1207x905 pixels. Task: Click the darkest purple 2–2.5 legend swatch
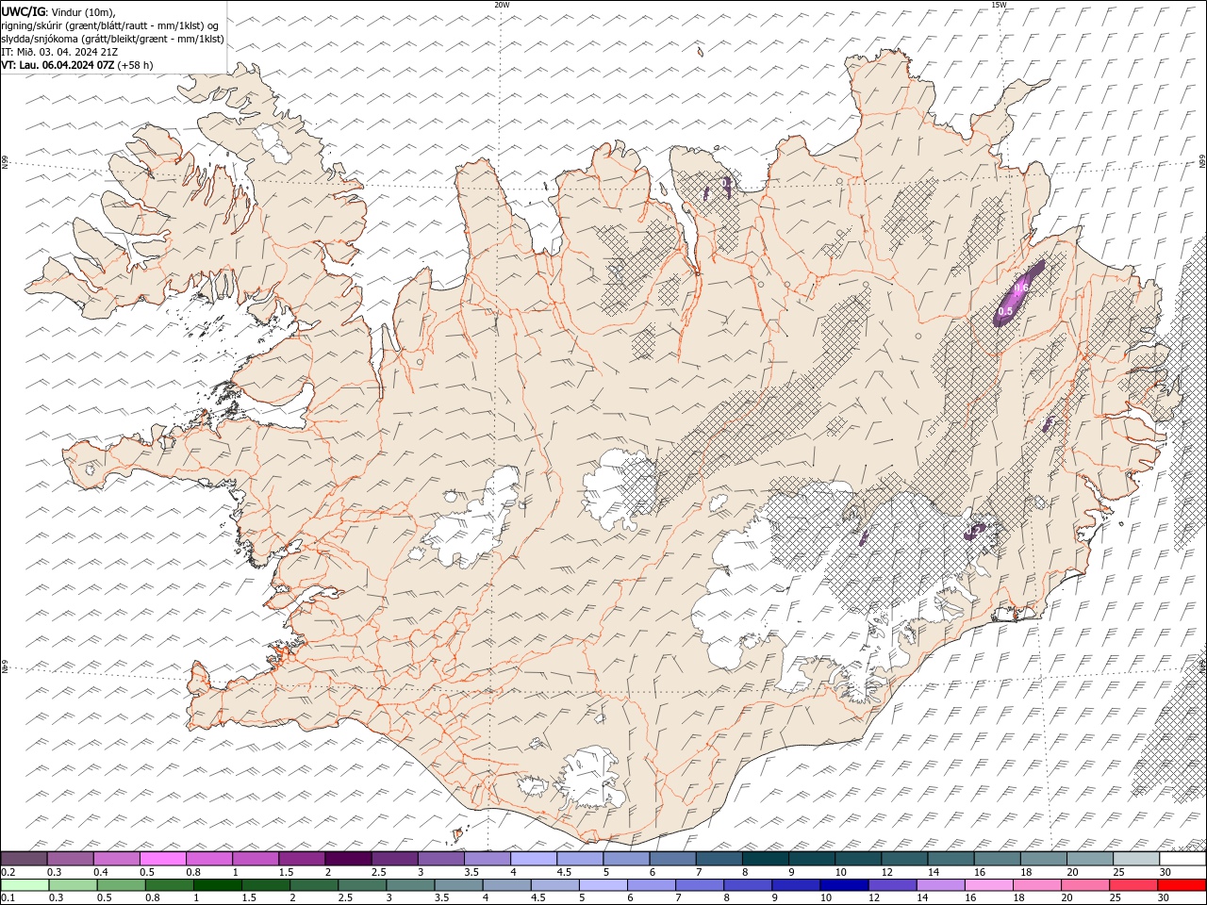point(348,859)
